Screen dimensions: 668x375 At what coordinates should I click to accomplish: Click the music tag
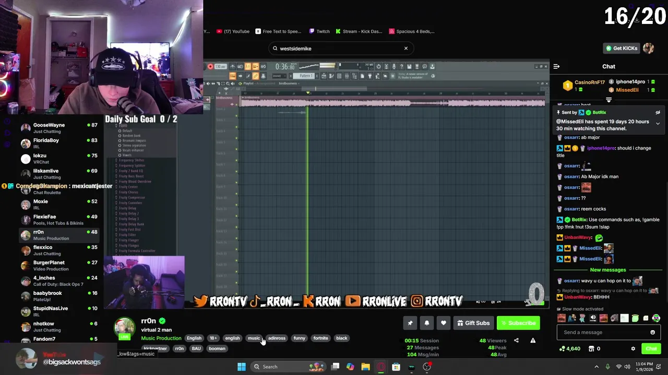coord(254,338)
